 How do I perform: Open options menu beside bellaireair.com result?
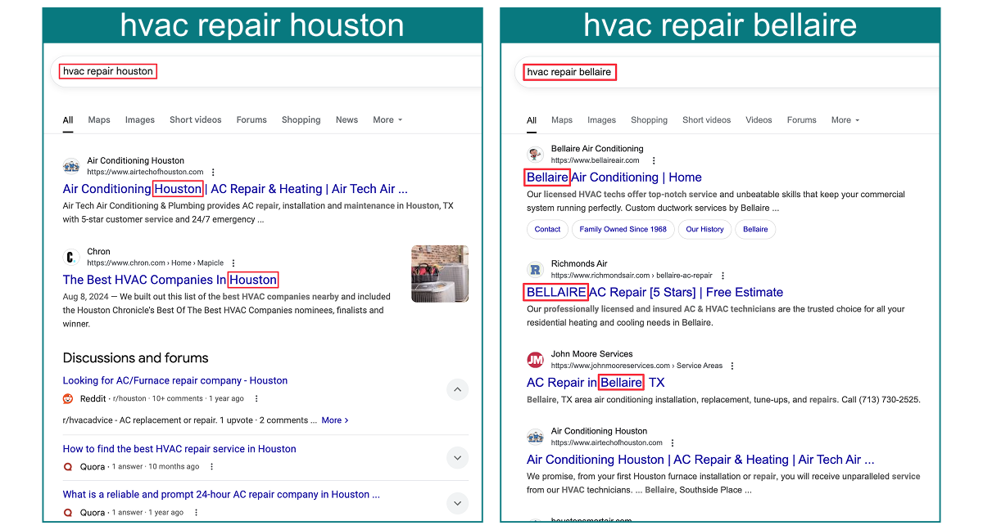point(653,161)
